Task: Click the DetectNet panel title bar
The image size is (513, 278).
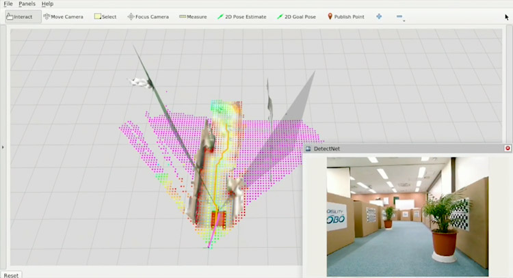Action: [404, 148]
